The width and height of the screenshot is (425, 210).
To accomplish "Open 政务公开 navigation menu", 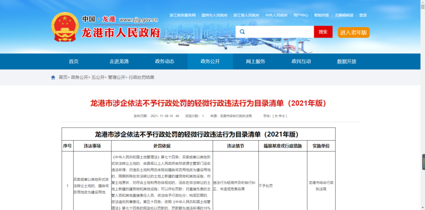I will point(210,61).
